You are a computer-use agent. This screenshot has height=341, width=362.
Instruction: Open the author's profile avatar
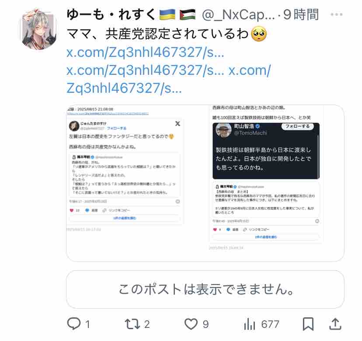click(39, 29)
